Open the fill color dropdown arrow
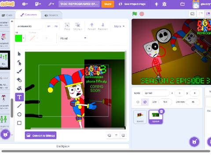211x158 pixels. (x=24, y=38)
